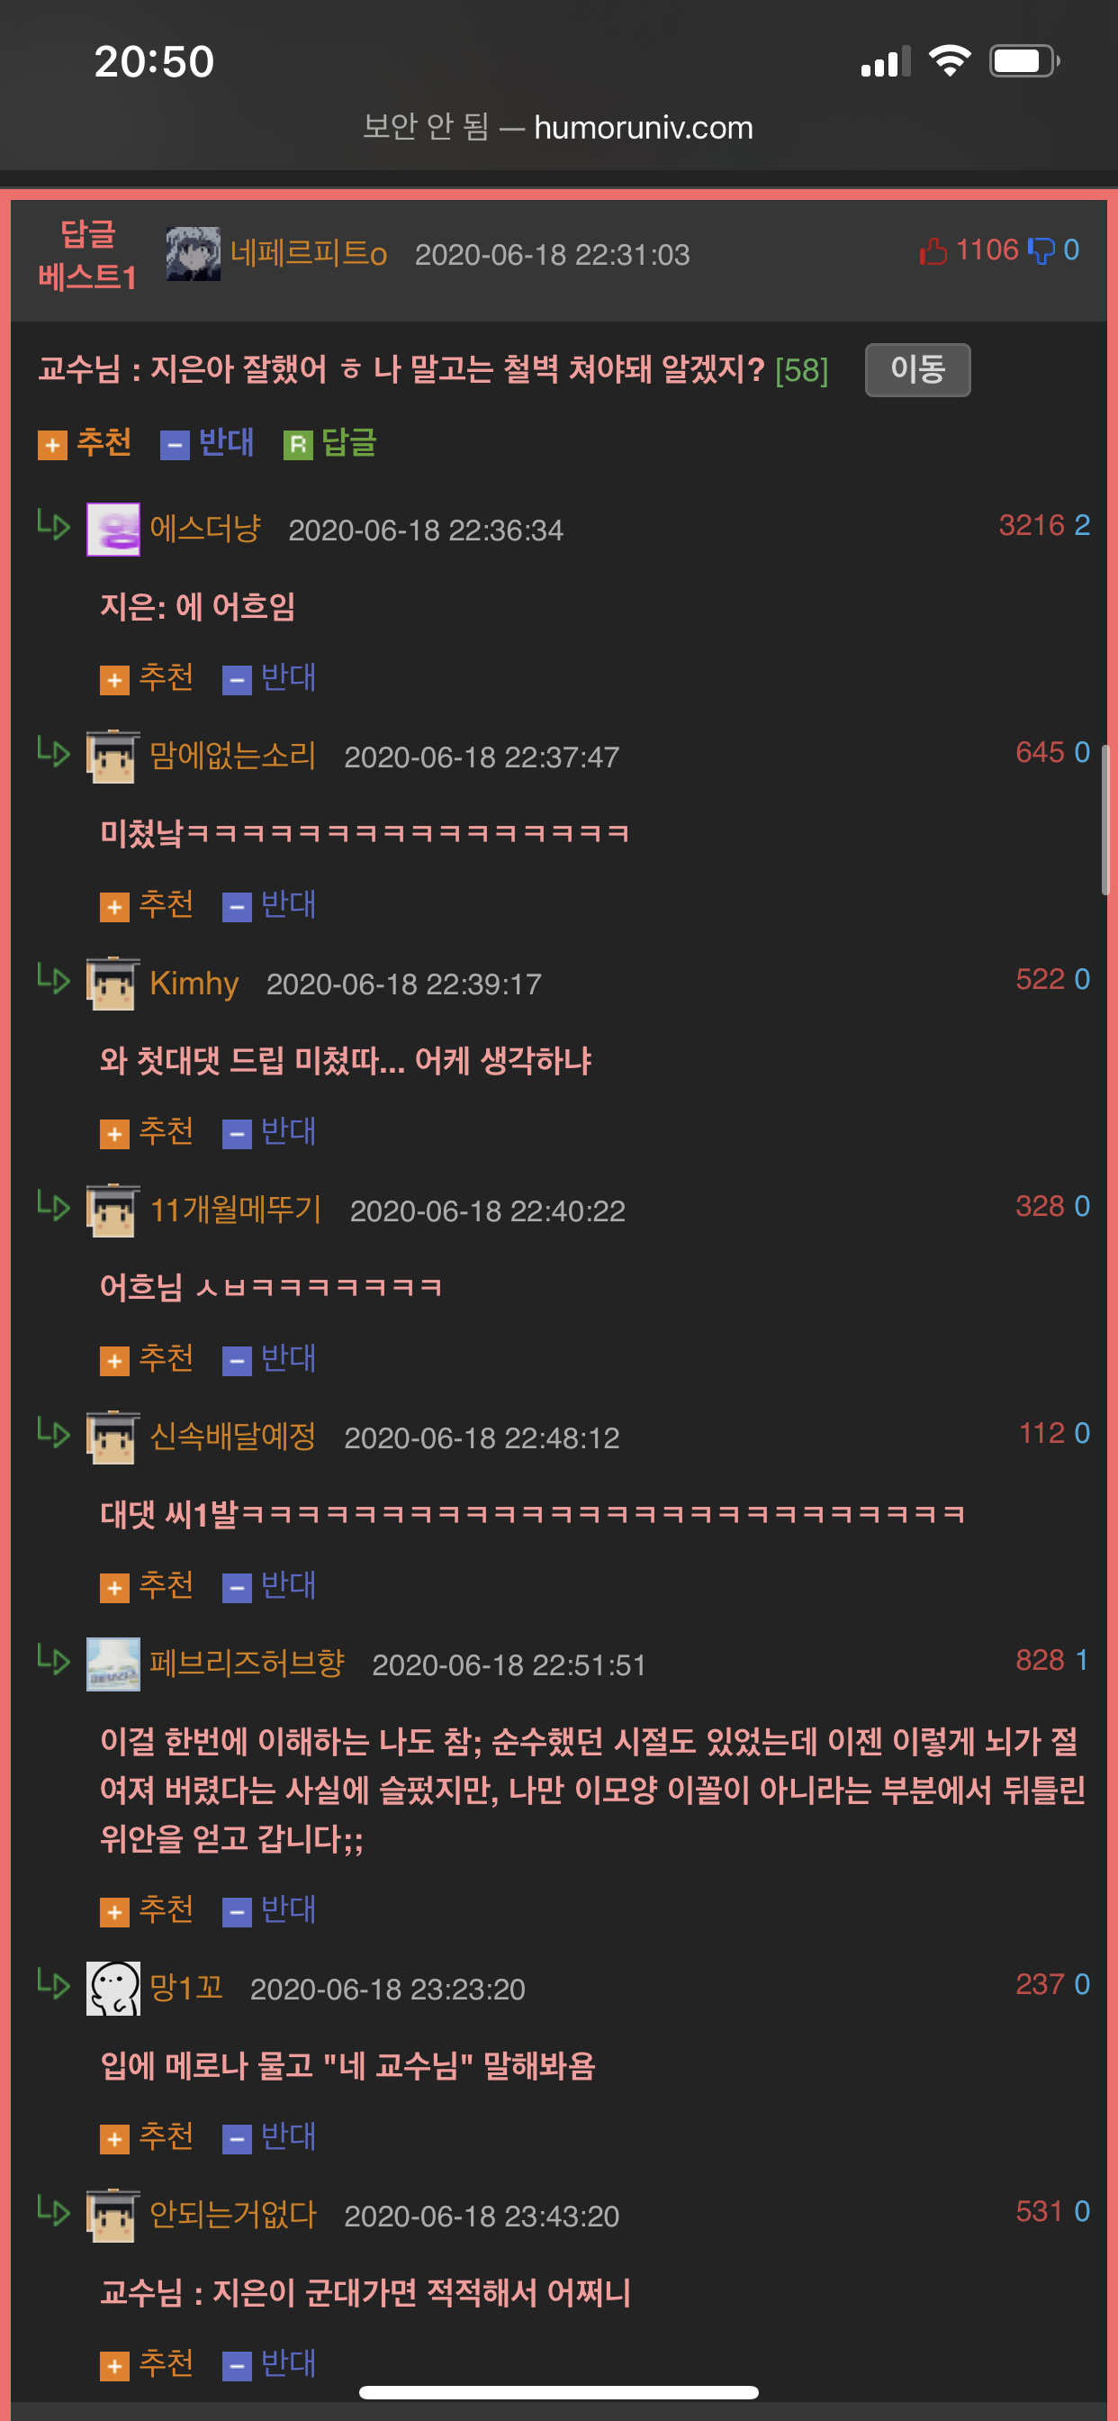Tap the humoruniv.com address bar

(558, 127)
